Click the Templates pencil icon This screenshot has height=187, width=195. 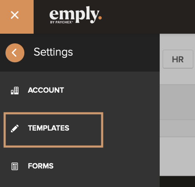(x=15, y=128)
